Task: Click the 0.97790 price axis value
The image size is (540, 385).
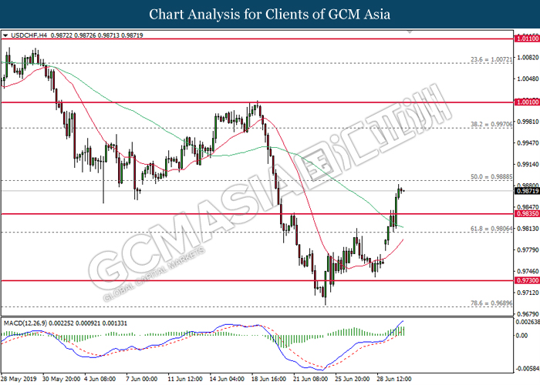Action: coord(528,250)
